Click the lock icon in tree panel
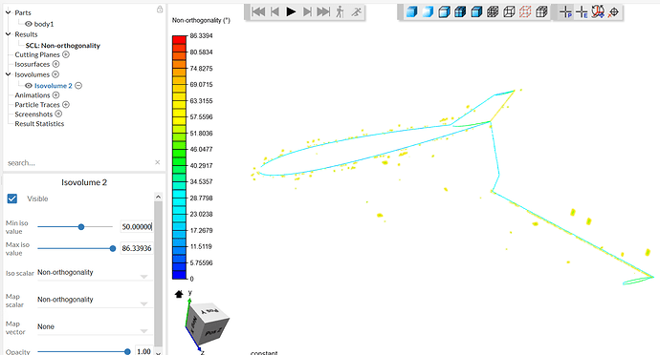 (160, 10)
